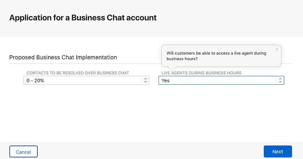
Task: Click the down chevron in 0 - 20% selector
Action: (x=145, y=82)
